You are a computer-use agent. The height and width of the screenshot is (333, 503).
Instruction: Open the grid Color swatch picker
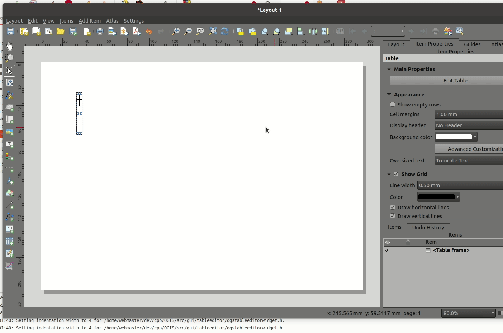438,197
